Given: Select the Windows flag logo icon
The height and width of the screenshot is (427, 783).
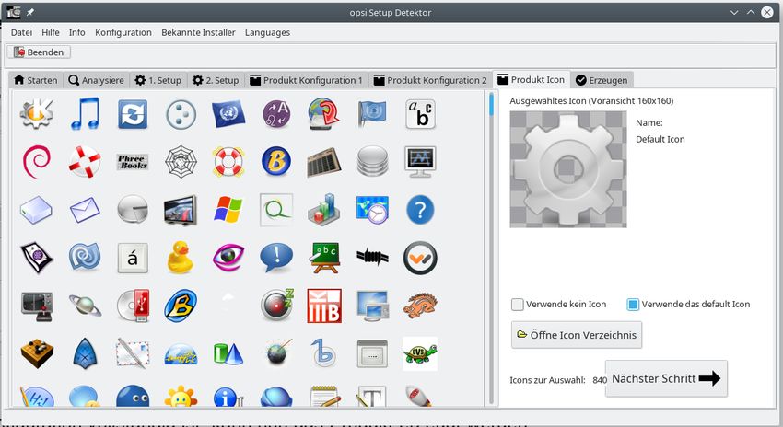Looking at the screenshot, I should point(228,209).
